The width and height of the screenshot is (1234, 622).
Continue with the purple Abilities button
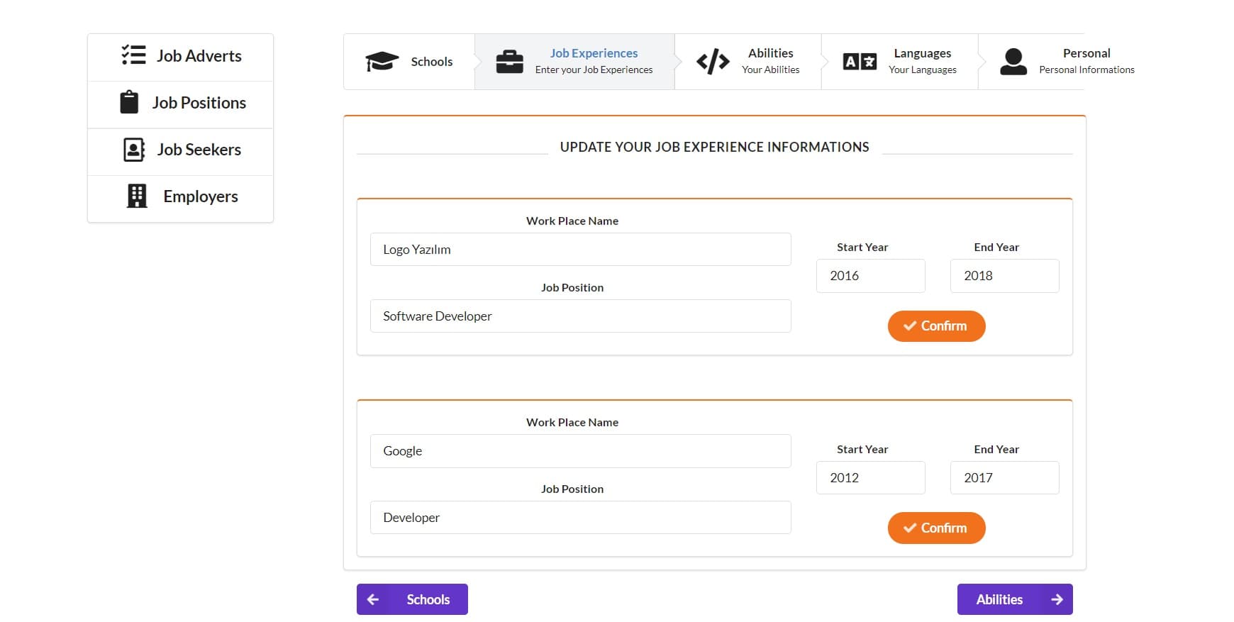(x=1015, y=599)
